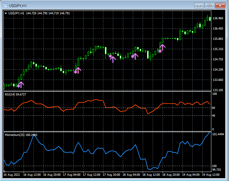Click the chart shift triangle at bottom-left corner
Viewport: 229px width, 181px height.
tap(5, 171)
